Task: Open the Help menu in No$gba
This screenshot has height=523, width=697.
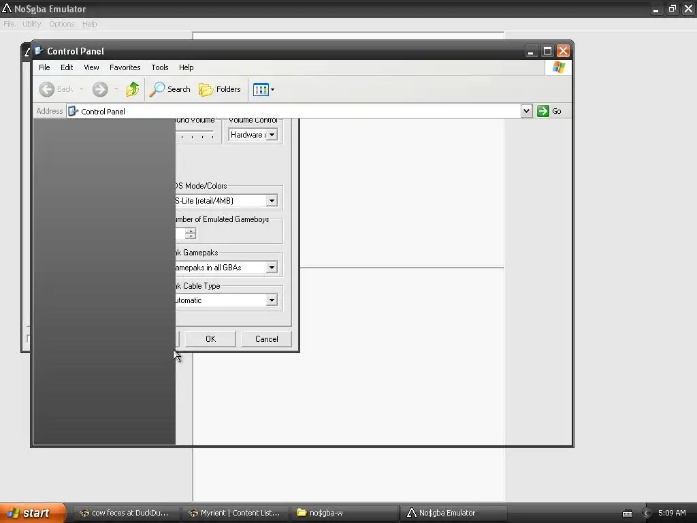Action: (89, 24)
